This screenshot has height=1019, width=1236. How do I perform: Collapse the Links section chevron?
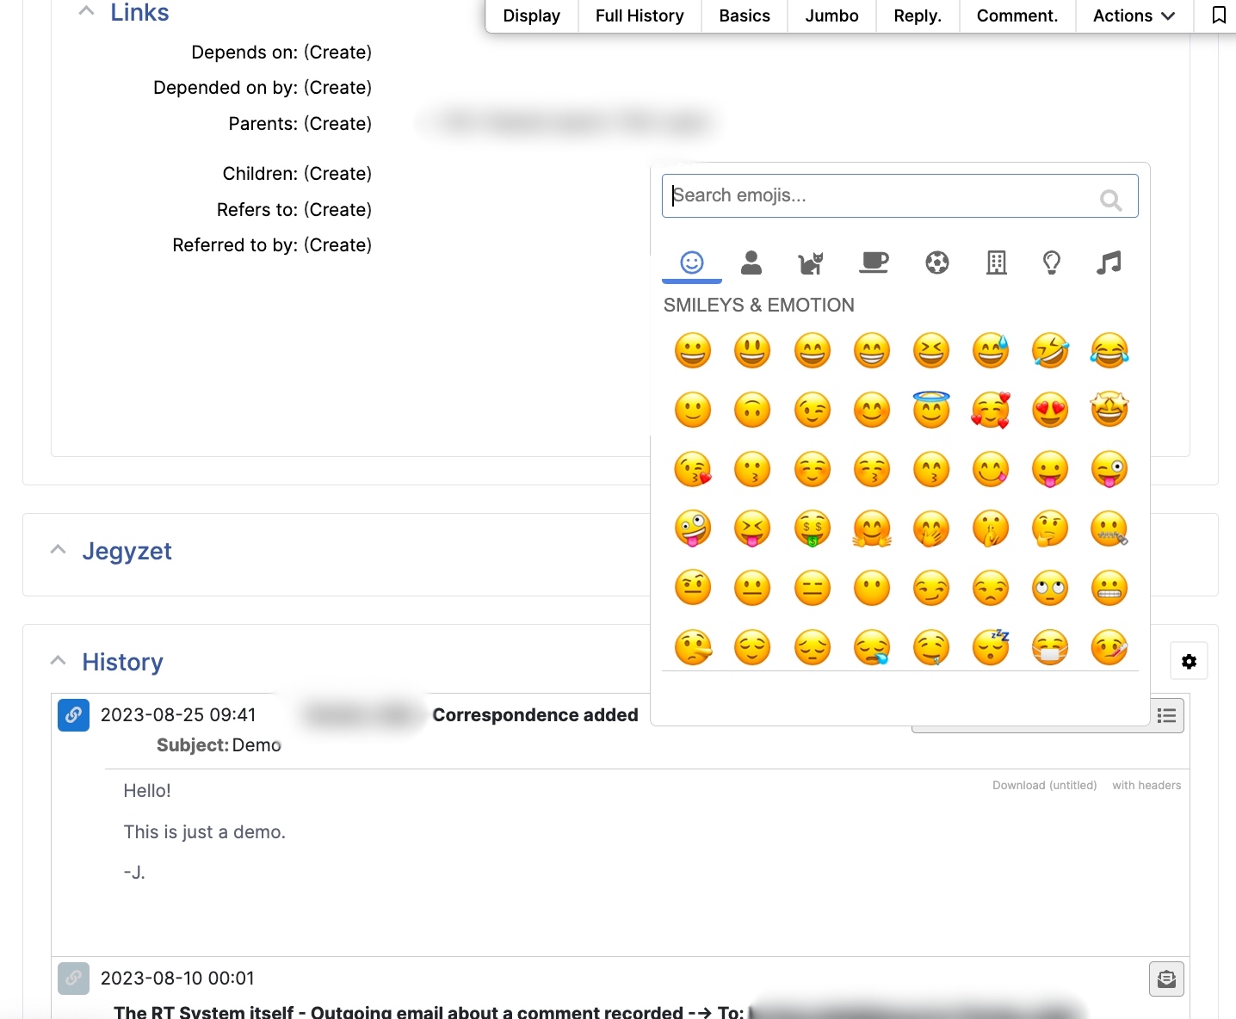(86, 11)
